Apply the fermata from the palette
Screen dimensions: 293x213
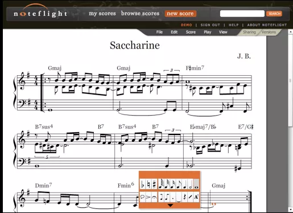[x=154, y=197]
